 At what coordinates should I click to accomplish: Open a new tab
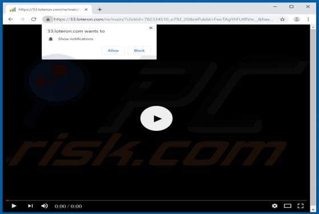pos(100,10)
